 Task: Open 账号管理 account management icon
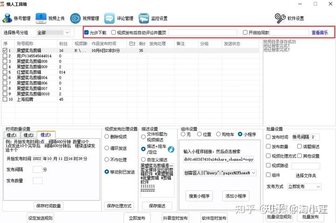point(7,18)
